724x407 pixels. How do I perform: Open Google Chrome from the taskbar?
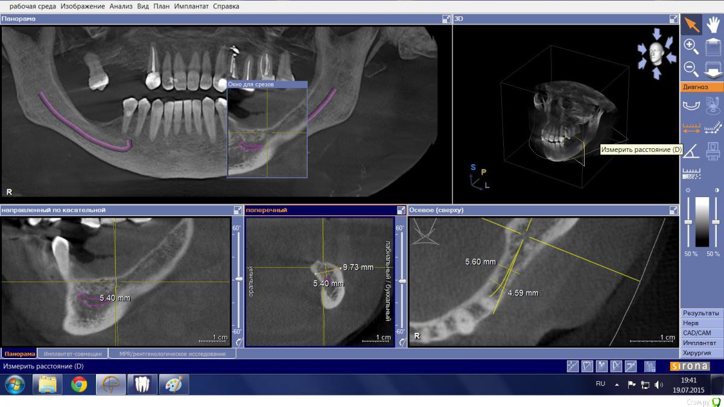pyautogui.click(x=79, y=384)
